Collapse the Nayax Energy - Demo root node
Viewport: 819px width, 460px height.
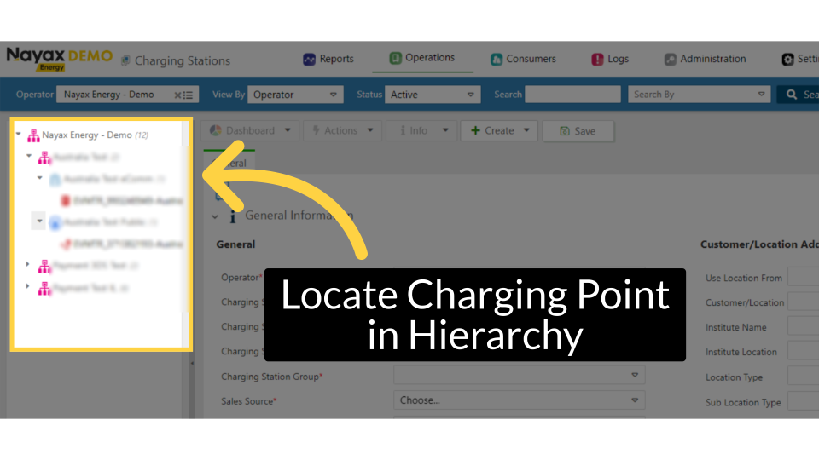[19, 134]
